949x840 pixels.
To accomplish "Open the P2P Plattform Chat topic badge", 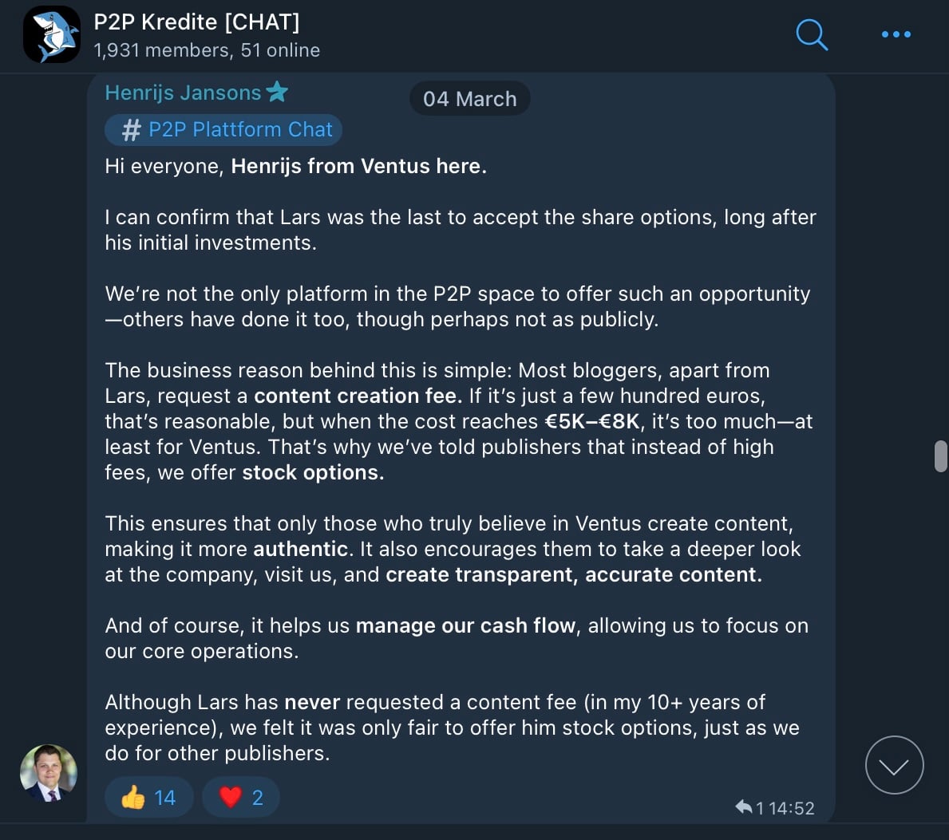I will coord(223,129).
